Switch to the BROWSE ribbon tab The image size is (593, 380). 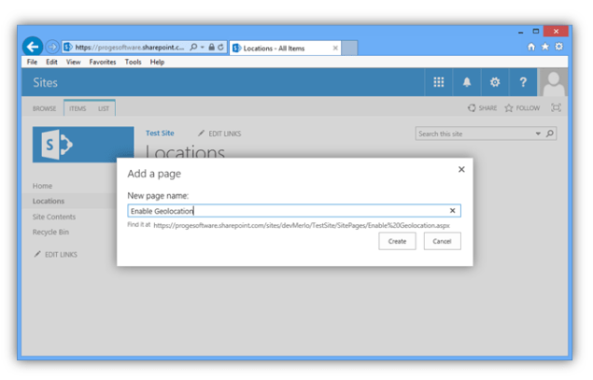45,108
